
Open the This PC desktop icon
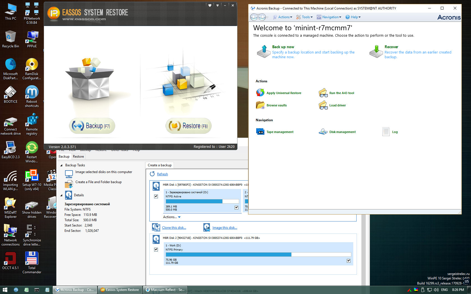(11, 12)
